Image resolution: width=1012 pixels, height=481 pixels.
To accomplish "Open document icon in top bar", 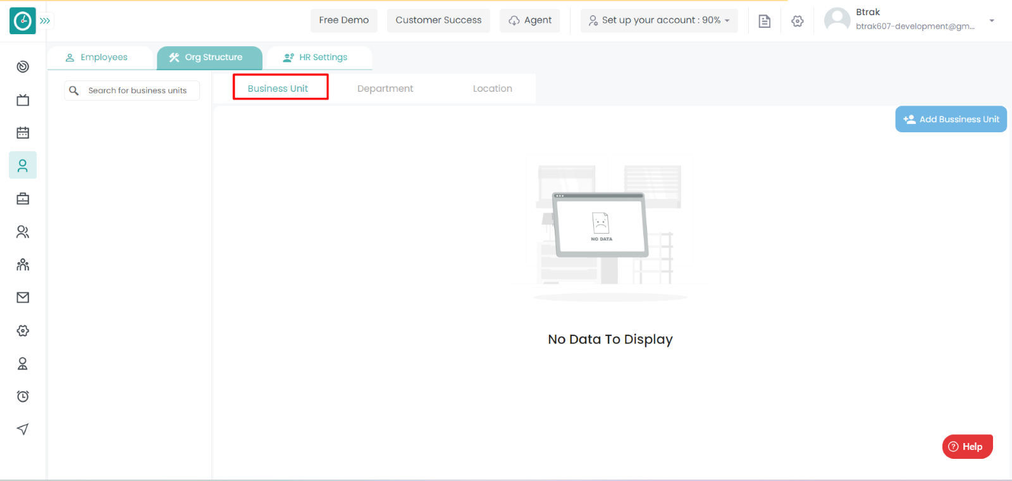I will coord(765,21).
